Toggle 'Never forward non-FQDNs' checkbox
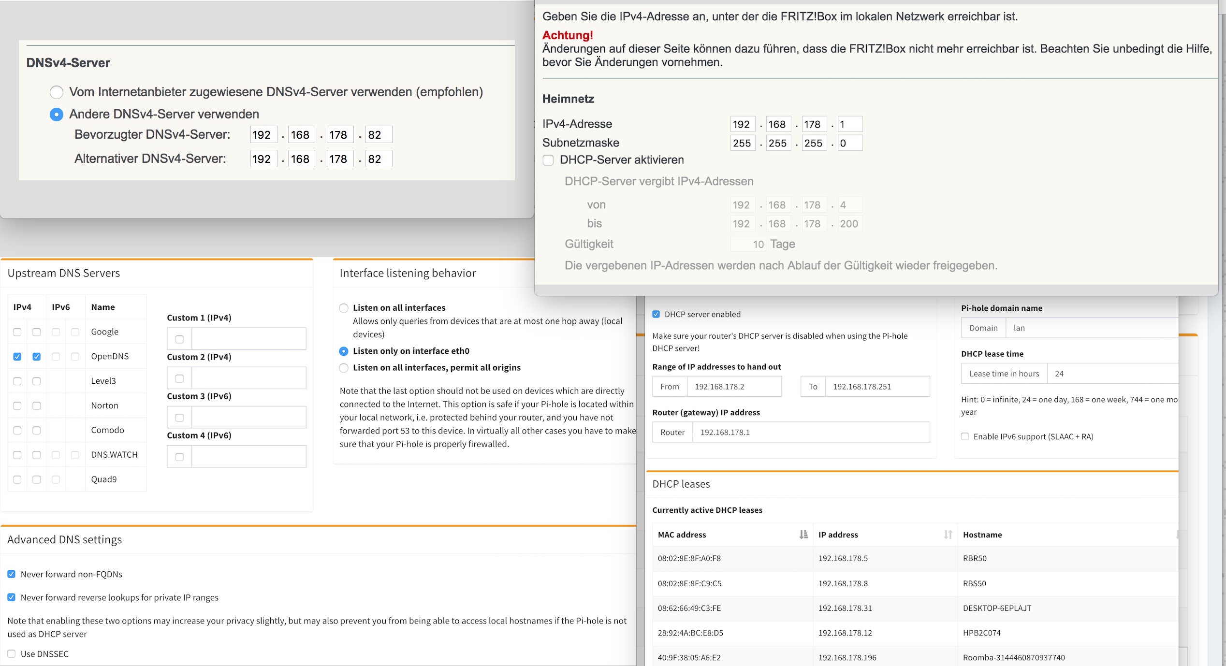Screen dimensions: 1226x666 12,574
